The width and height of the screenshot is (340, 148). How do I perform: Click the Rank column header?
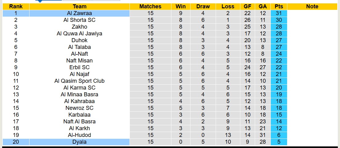pos(16,6)
